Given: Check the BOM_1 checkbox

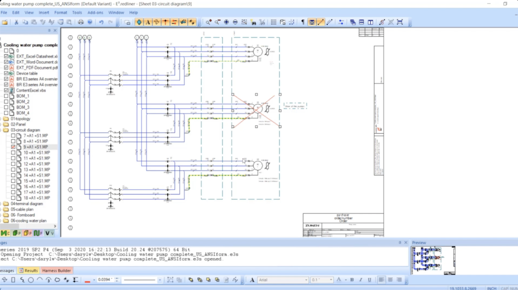Looking at the screenshot, I should tap(7, 96).
